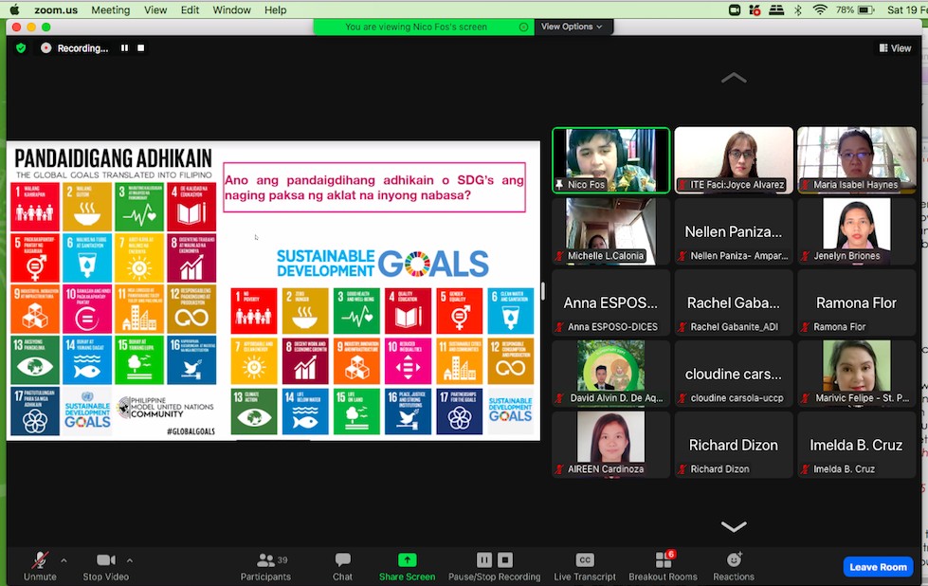The image size is (928, 586).
Task: Open the zoom.us menu
Action: click(56, 9)
